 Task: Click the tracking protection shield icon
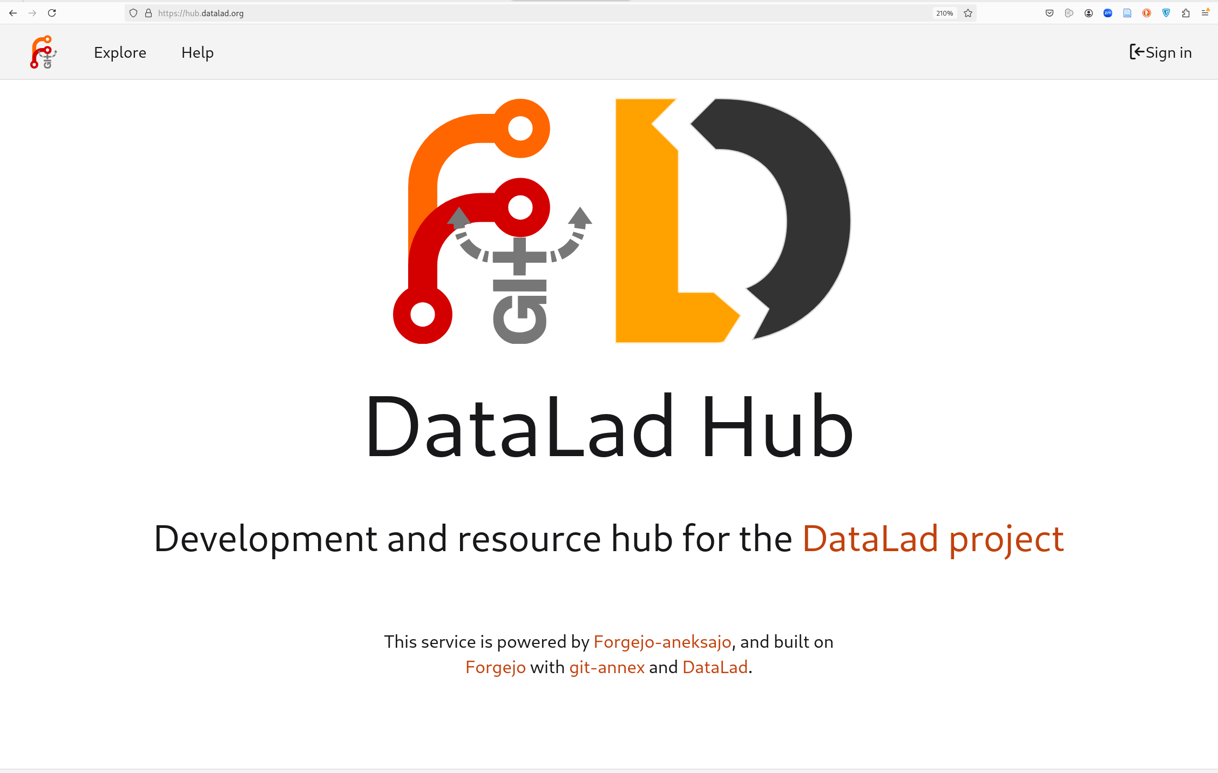[x=133, y=13]
